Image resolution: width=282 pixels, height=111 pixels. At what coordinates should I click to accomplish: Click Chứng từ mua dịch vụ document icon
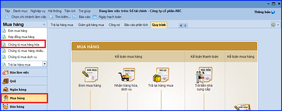4,57
